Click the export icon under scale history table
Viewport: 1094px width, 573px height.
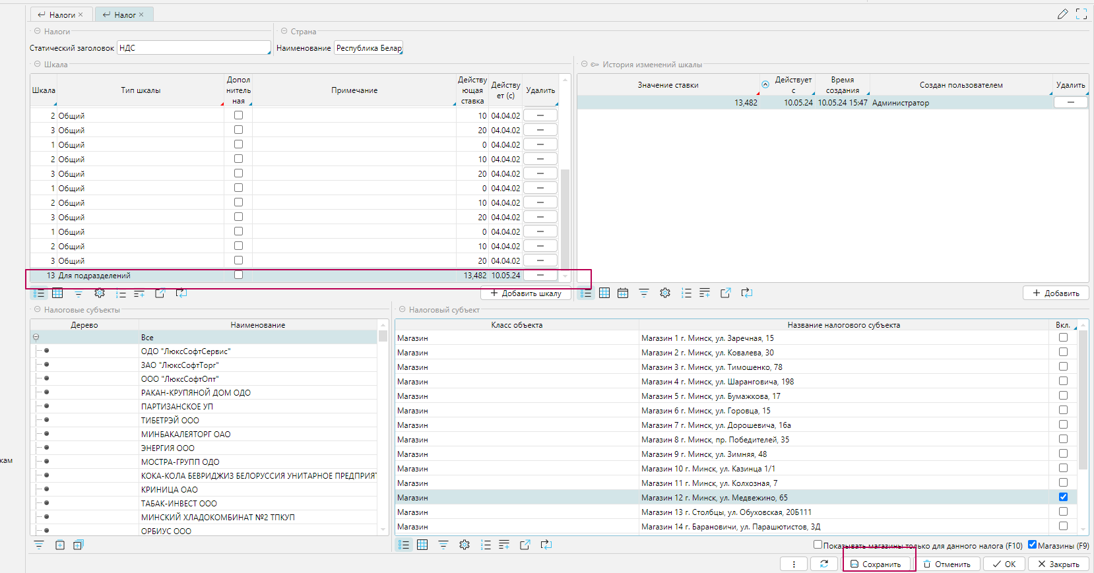point(725,293)
